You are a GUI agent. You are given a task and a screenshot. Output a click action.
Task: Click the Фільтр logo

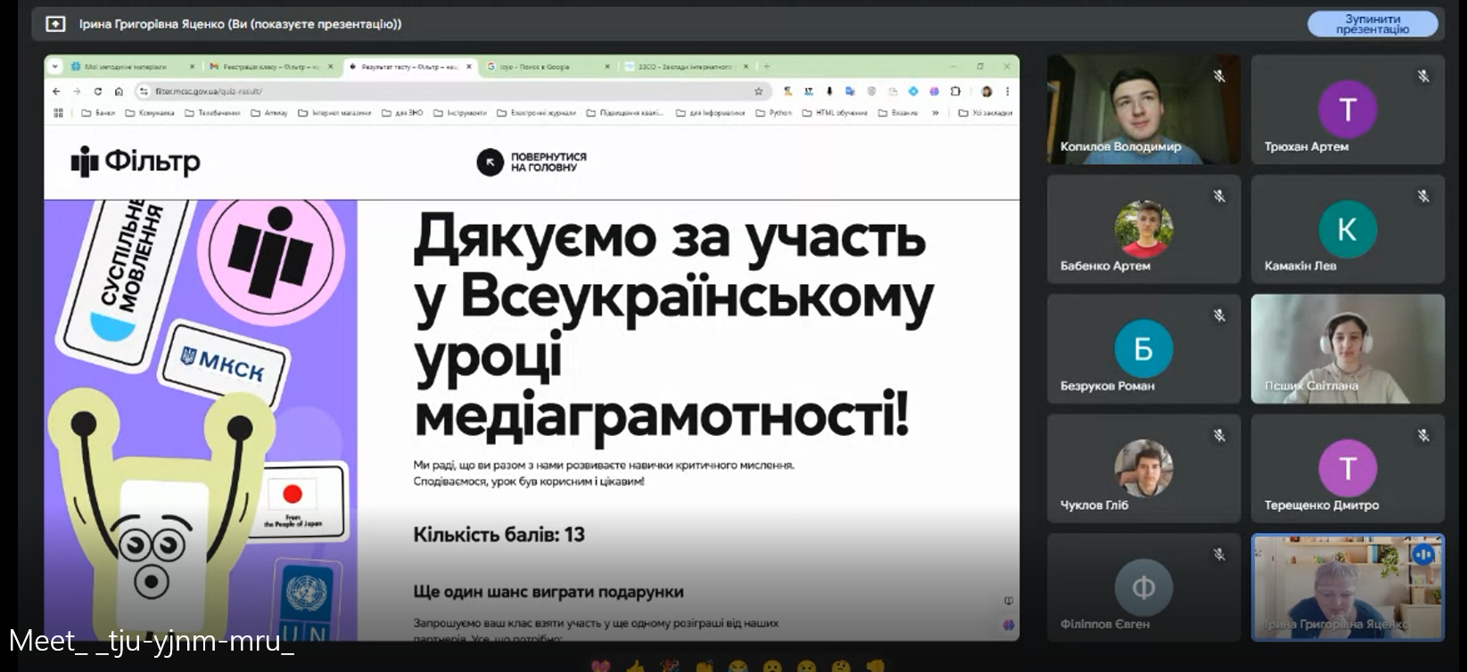pyautogui.click(x=136, y=161)
